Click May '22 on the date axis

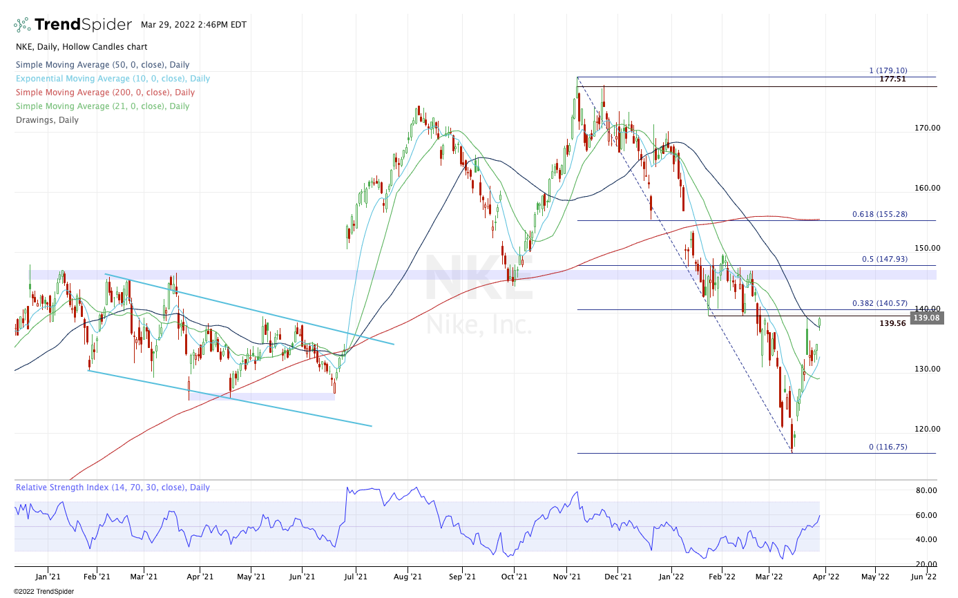[874, 576]
